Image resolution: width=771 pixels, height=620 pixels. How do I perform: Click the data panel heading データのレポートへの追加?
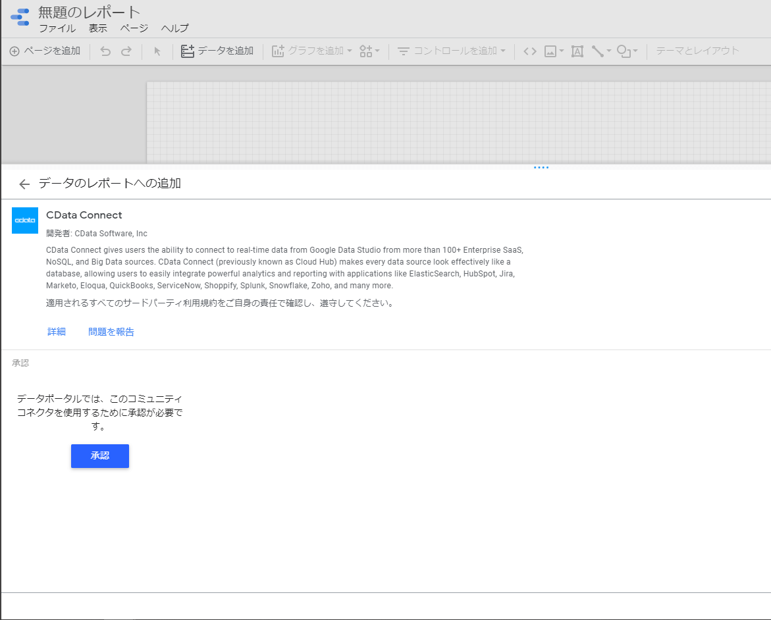[110, 184]
